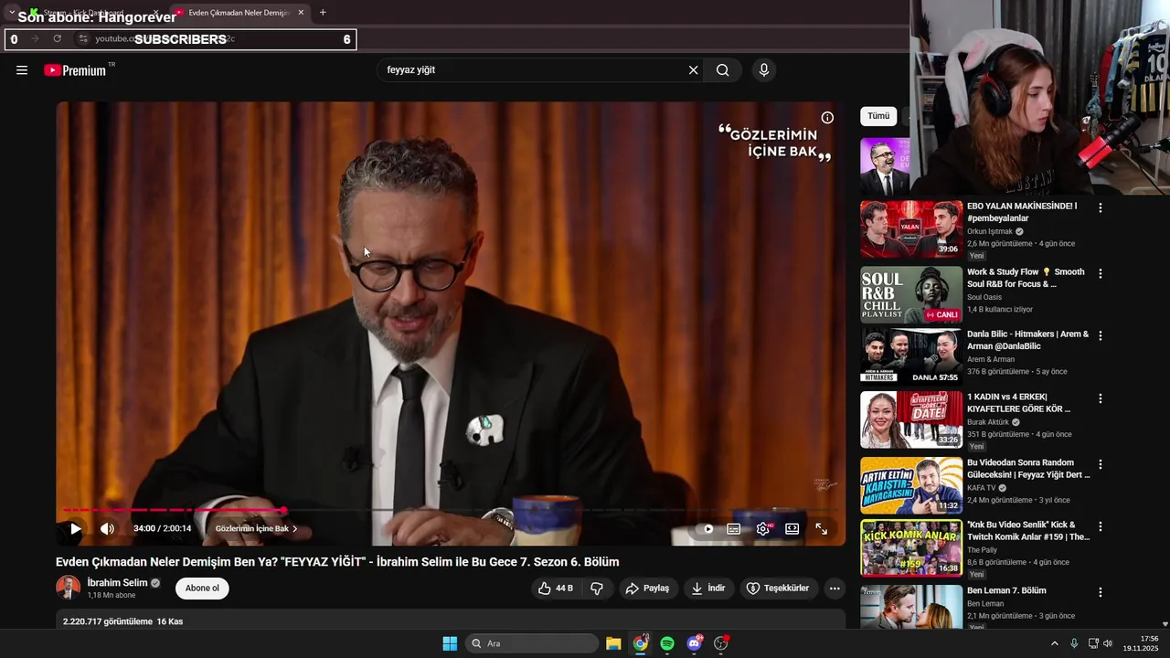The height and width of the screenshot is (658, 1170).
Task: Turn on subtitles in the player
Action: point(734,528)
